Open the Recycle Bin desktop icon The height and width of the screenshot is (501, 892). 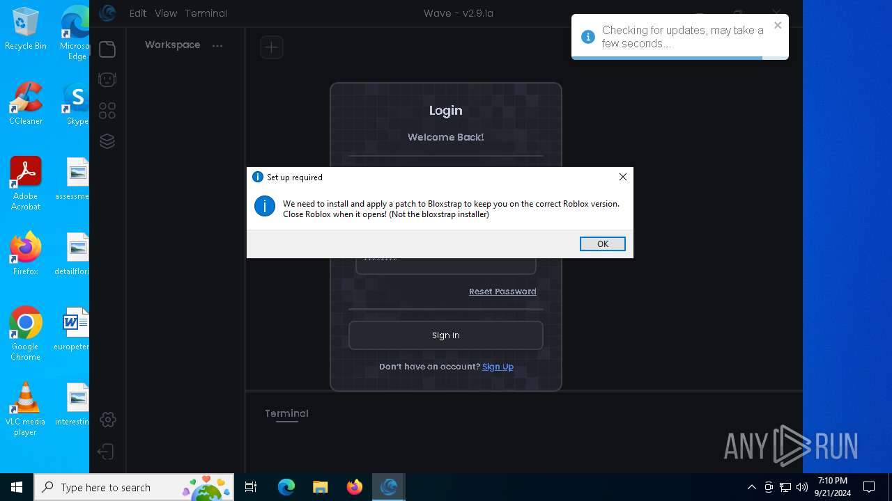click(26, 29)
